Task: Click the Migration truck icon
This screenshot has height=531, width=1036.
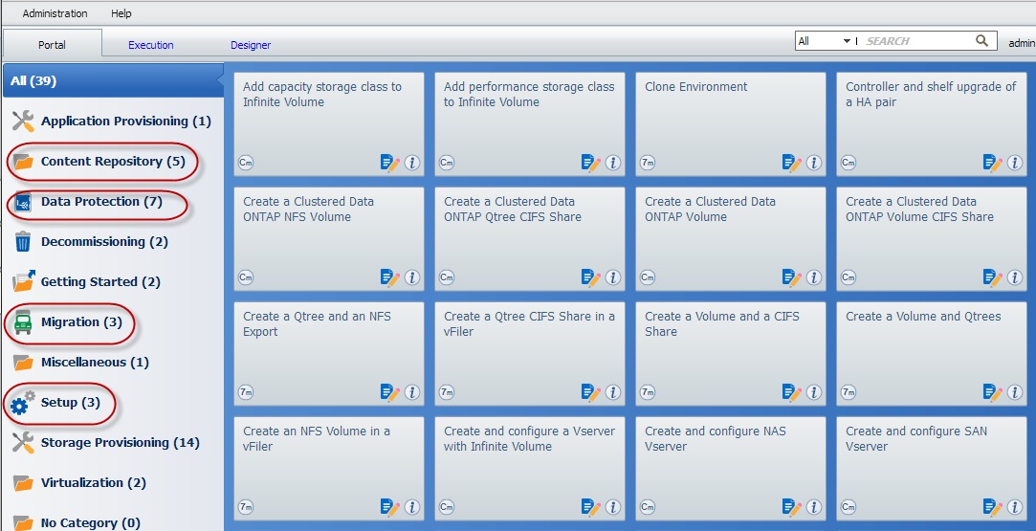Action: [x=23, y=322]
